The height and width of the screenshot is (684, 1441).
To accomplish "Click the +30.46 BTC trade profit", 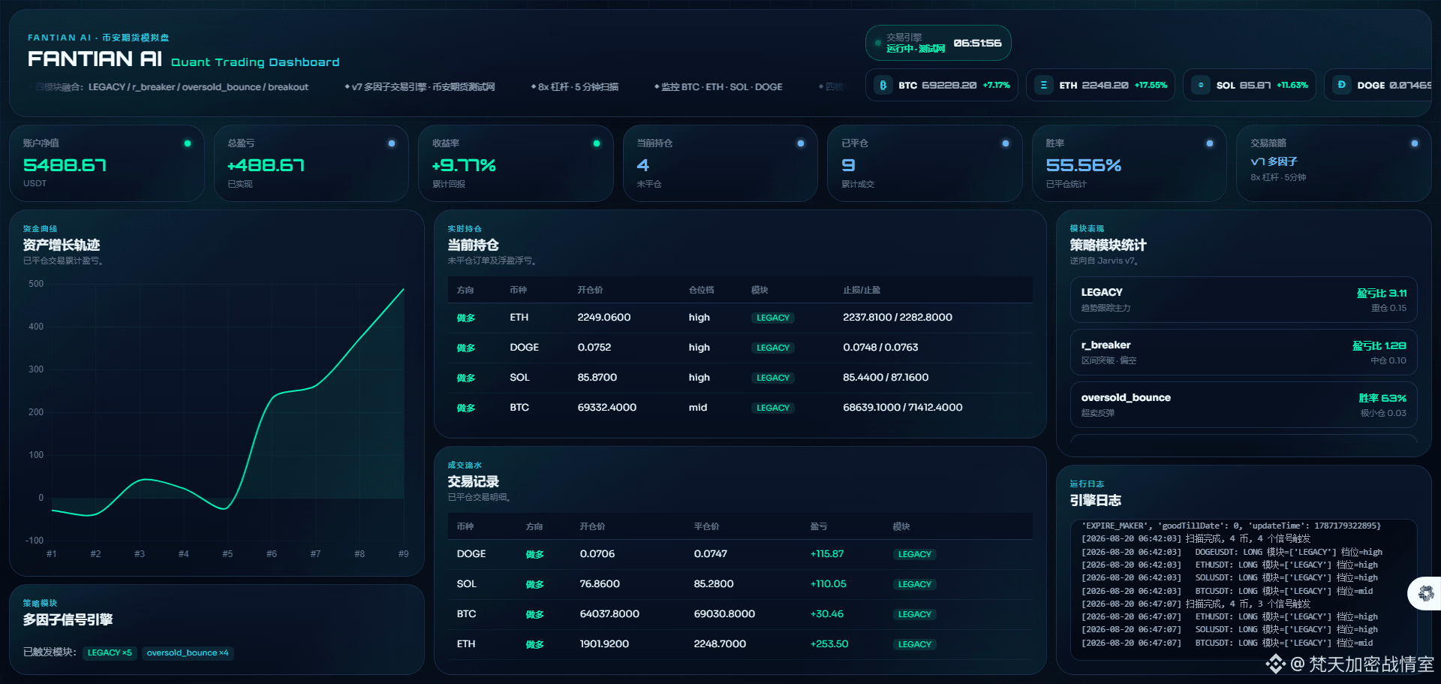I will point(826,614).
